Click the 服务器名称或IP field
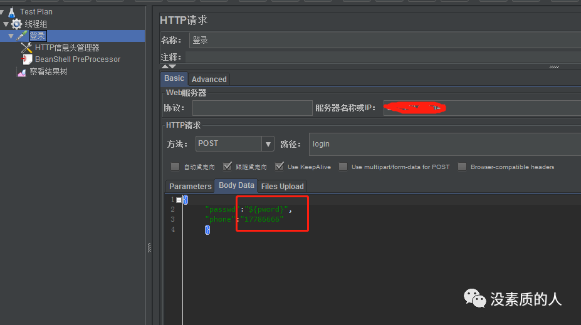The height and width of the screenshot is (325, 581). (x=482, y=108)
